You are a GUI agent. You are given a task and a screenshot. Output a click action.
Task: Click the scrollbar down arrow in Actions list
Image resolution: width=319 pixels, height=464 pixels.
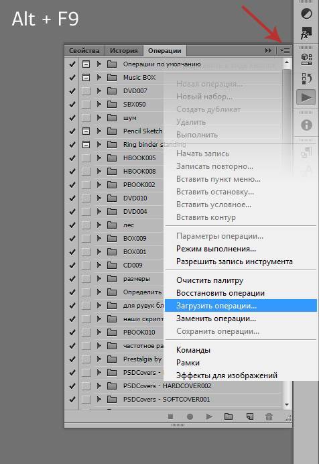point(286,404)
